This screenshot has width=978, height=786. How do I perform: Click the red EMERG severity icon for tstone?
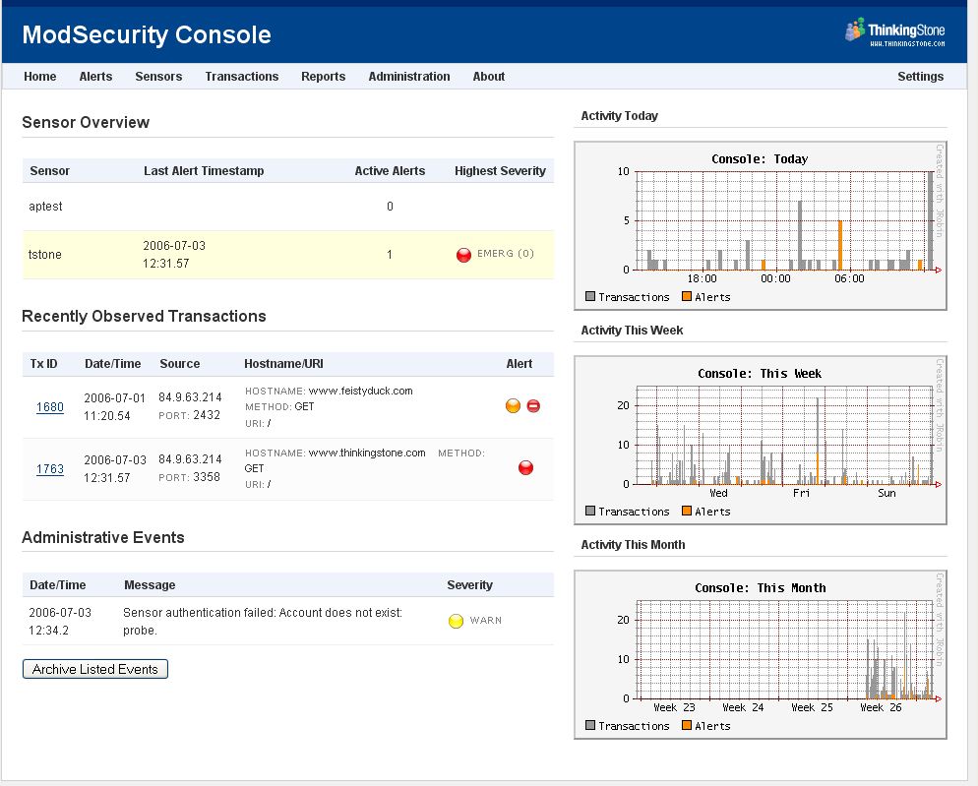click(x=463, y=255)
